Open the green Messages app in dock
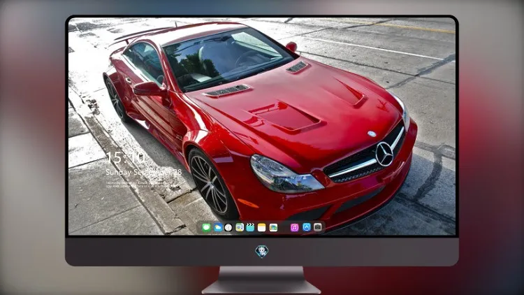 coord(206,227)
